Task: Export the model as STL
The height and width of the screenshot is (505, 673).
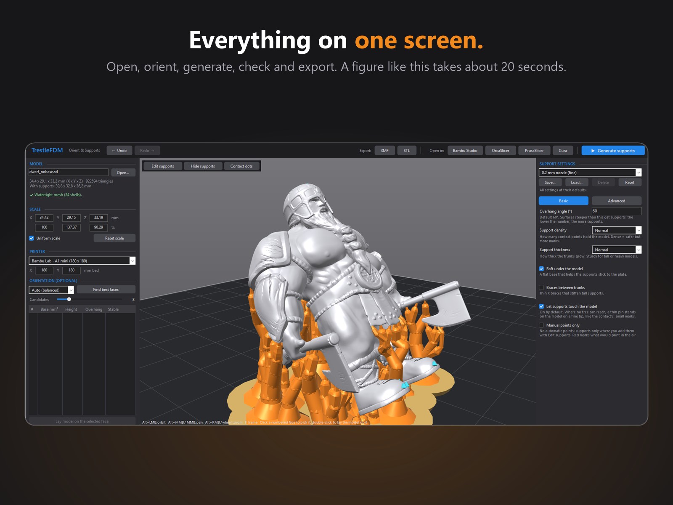Action: click(x=407, y=151)
